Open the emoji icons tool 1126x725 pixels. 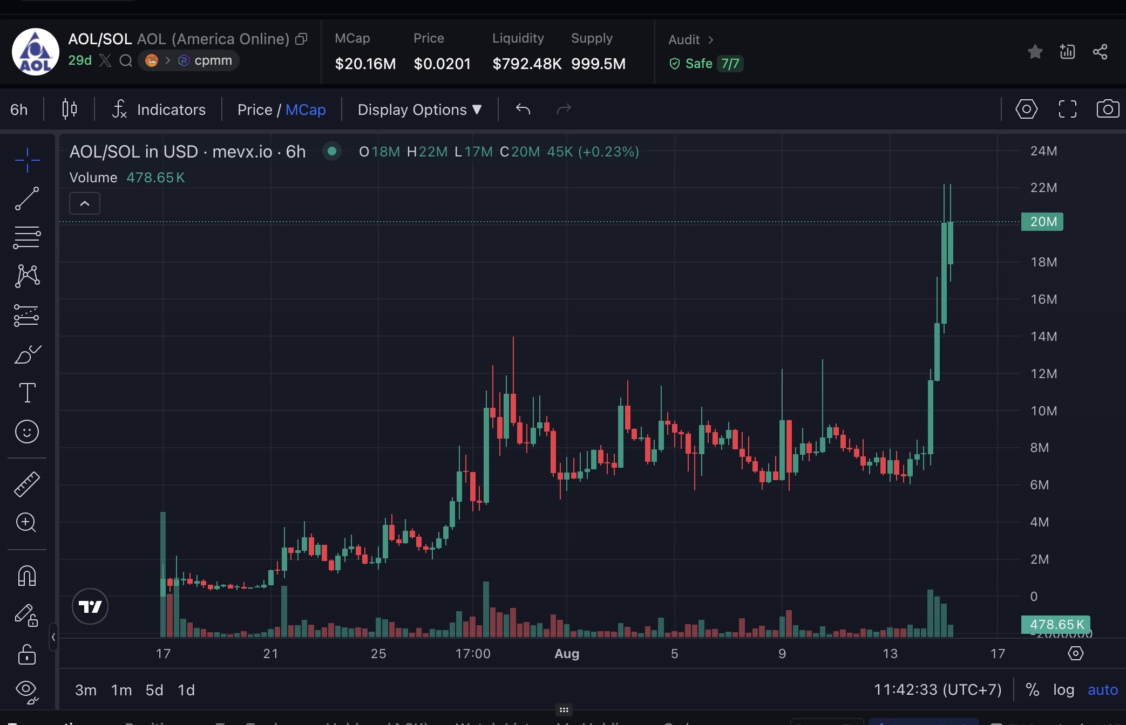(x=27, y=432)
